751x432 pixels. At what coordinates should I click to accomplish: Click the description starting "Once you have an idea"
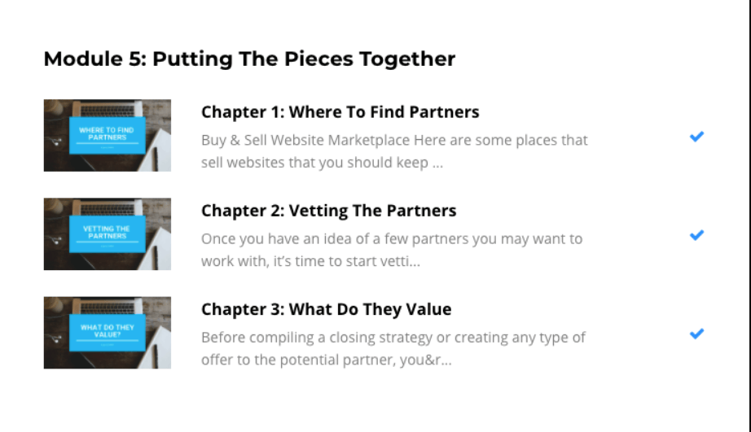[392, 250]
